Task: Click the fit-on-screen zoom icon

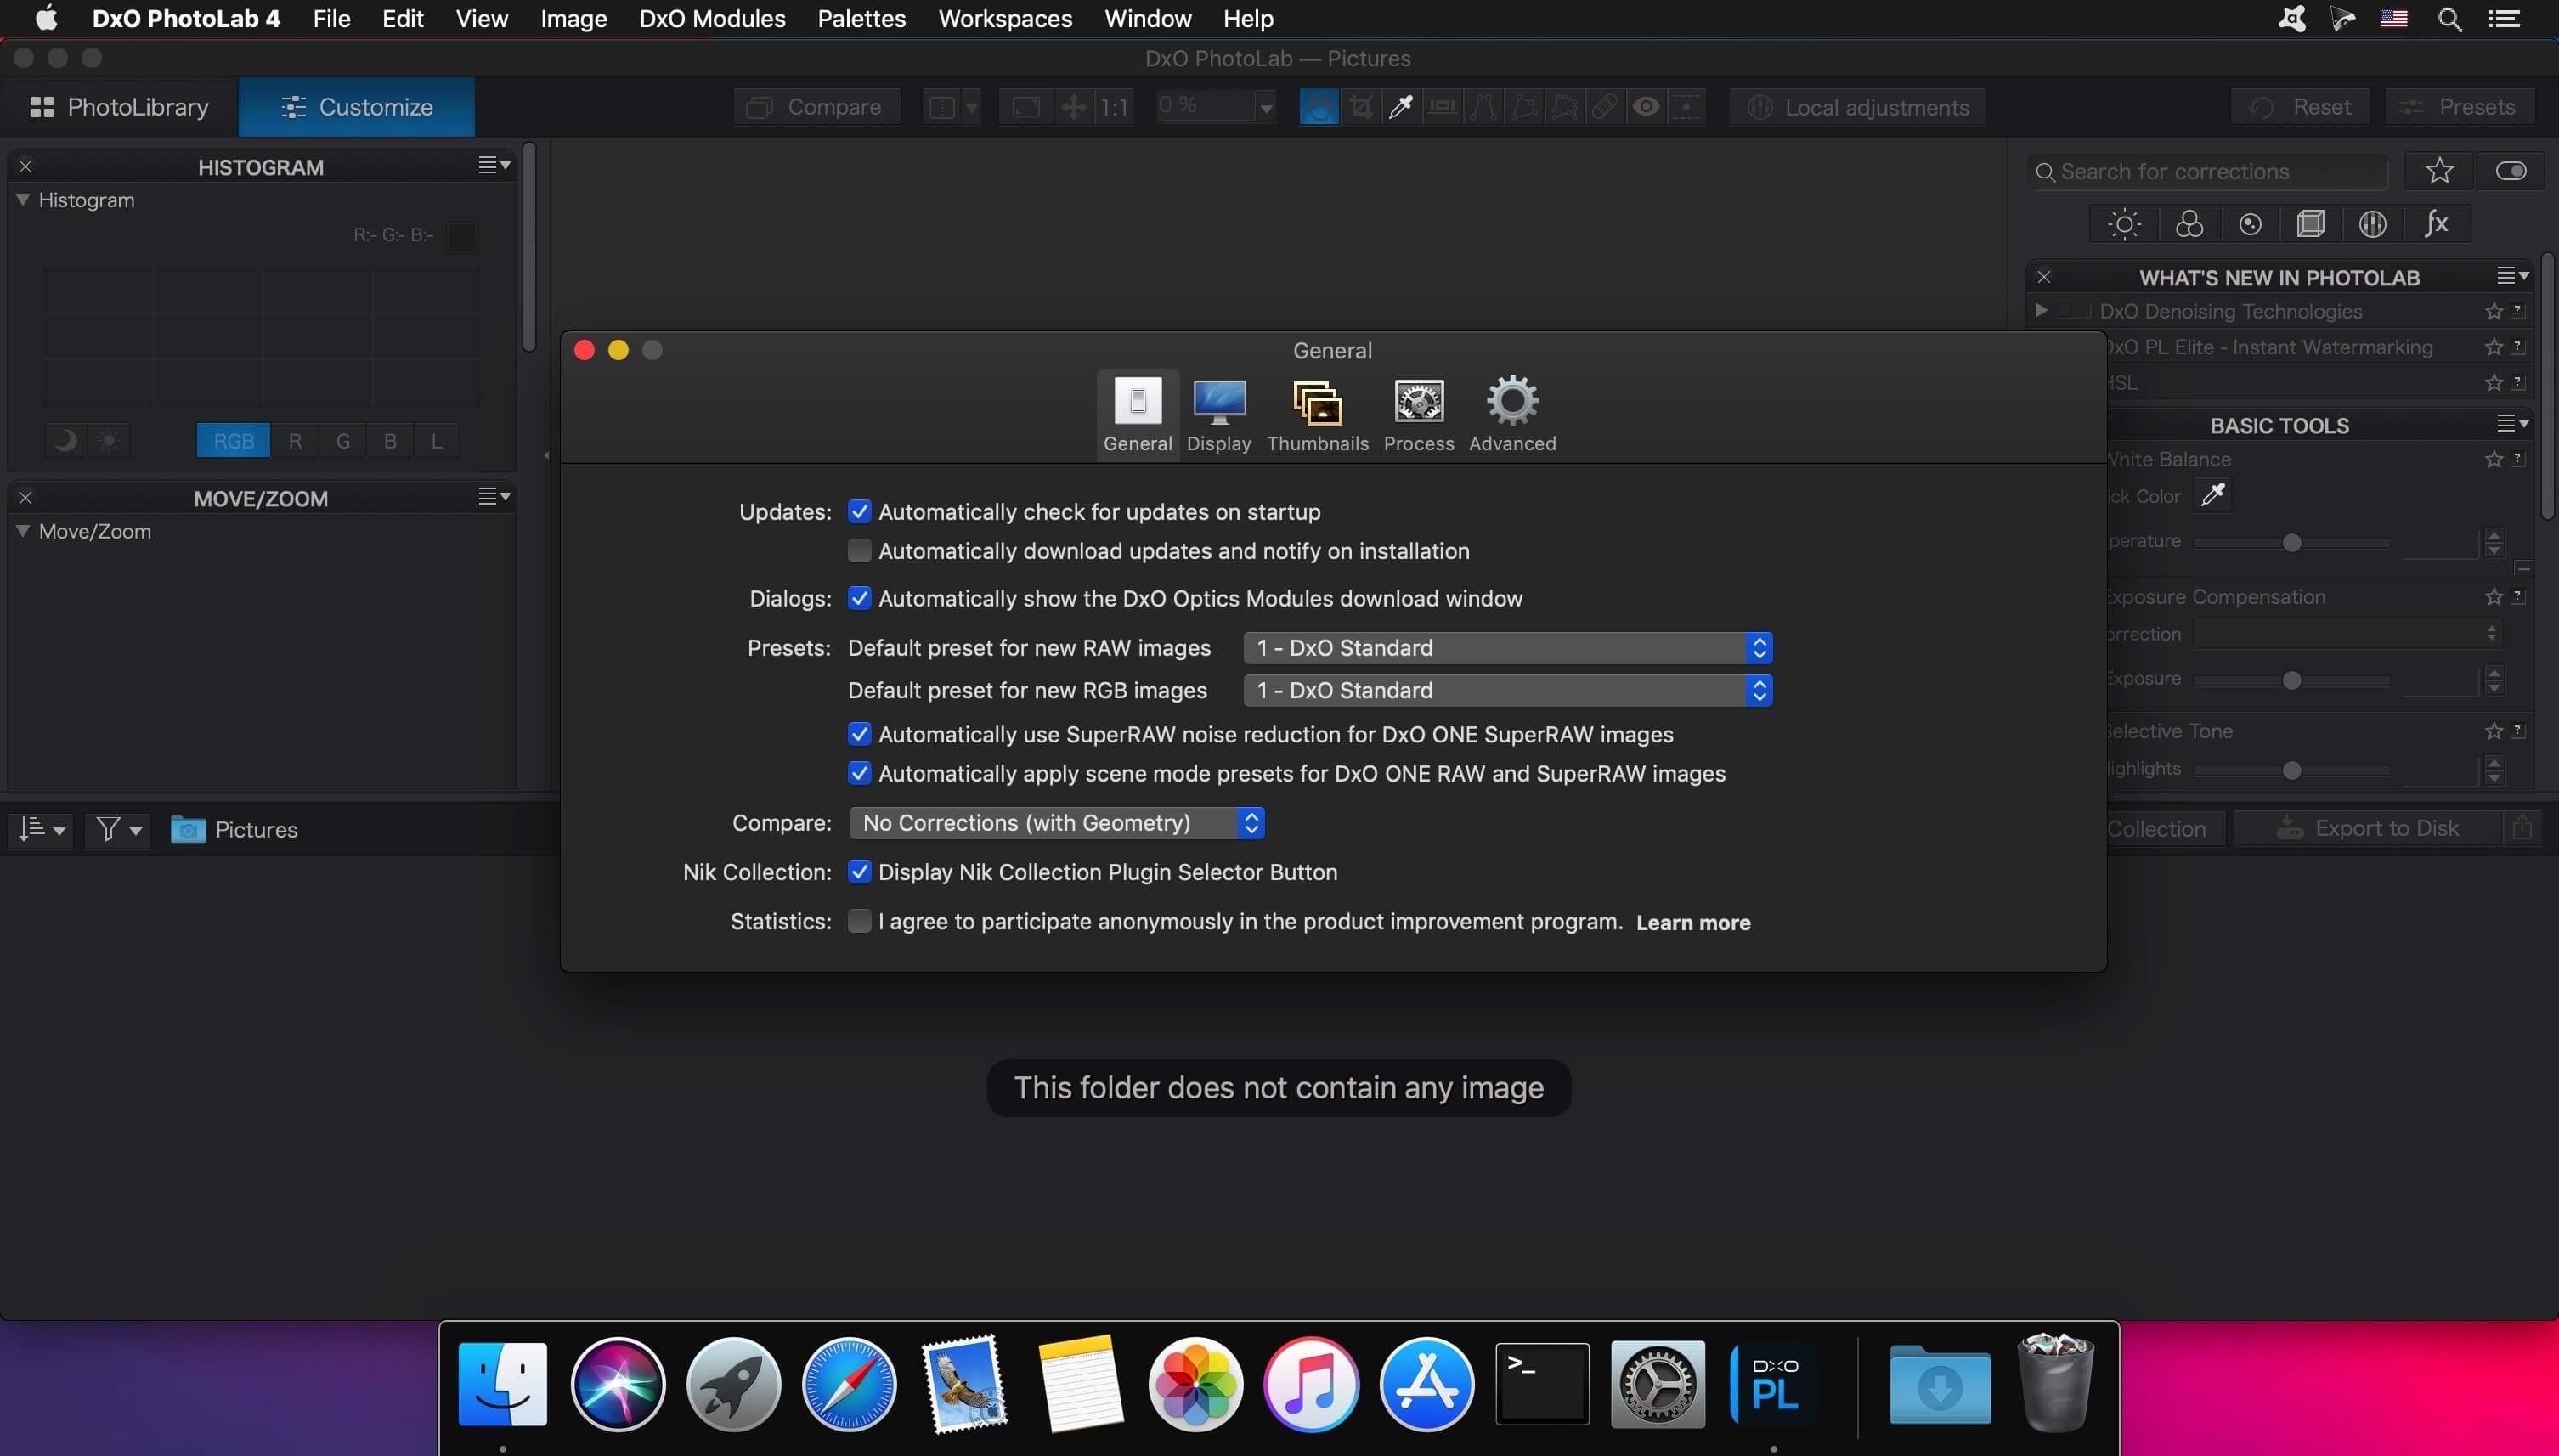Action: (1026, 107)
